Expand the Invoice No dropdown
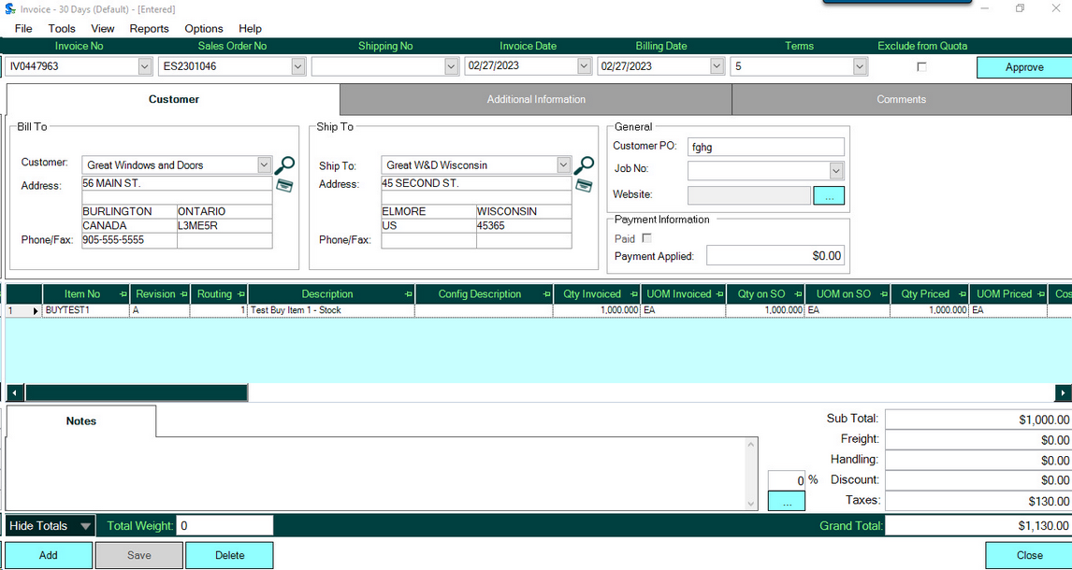 pyautogui.click(x=145, y=66)
